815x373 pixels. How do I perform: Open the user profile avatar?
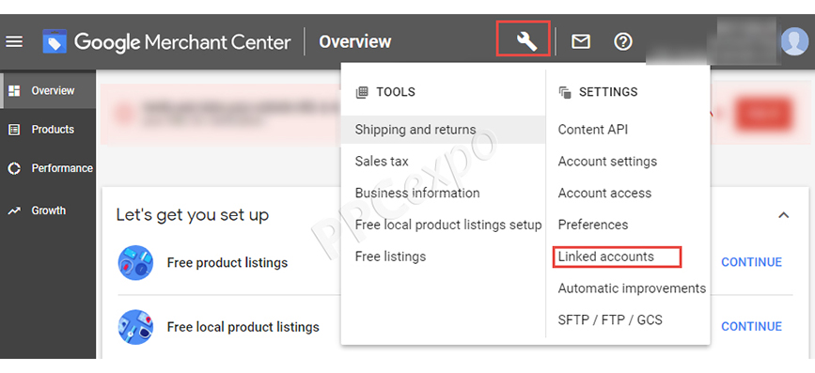pos(794,41)
